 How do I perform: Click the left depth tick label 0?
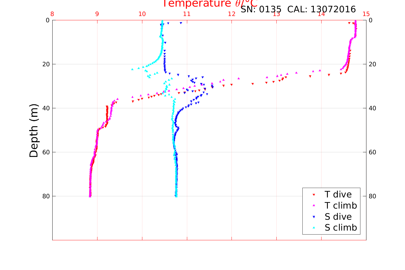click(48, 20)
